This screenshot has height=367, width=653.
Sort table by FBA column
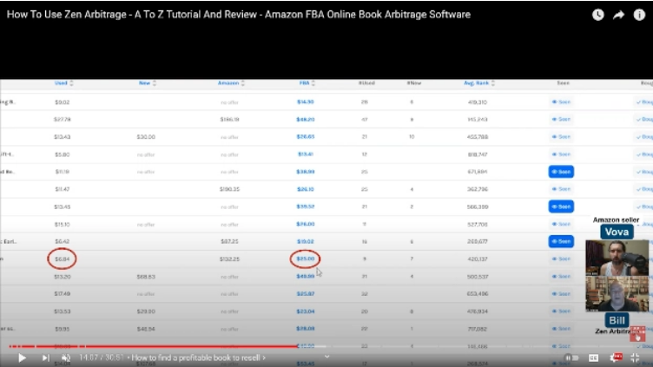tap(307, 83)
